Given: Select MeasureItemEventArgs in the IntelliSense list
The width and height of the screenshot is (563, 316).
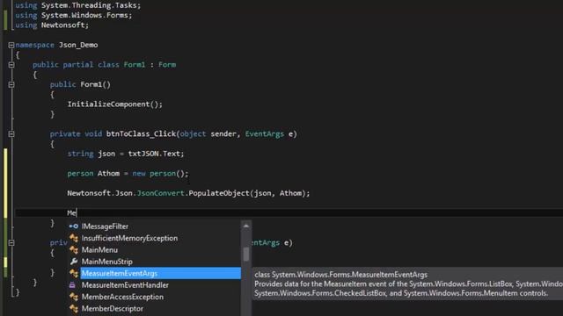Looking at the screenshot, I should (x=160, y=273).
